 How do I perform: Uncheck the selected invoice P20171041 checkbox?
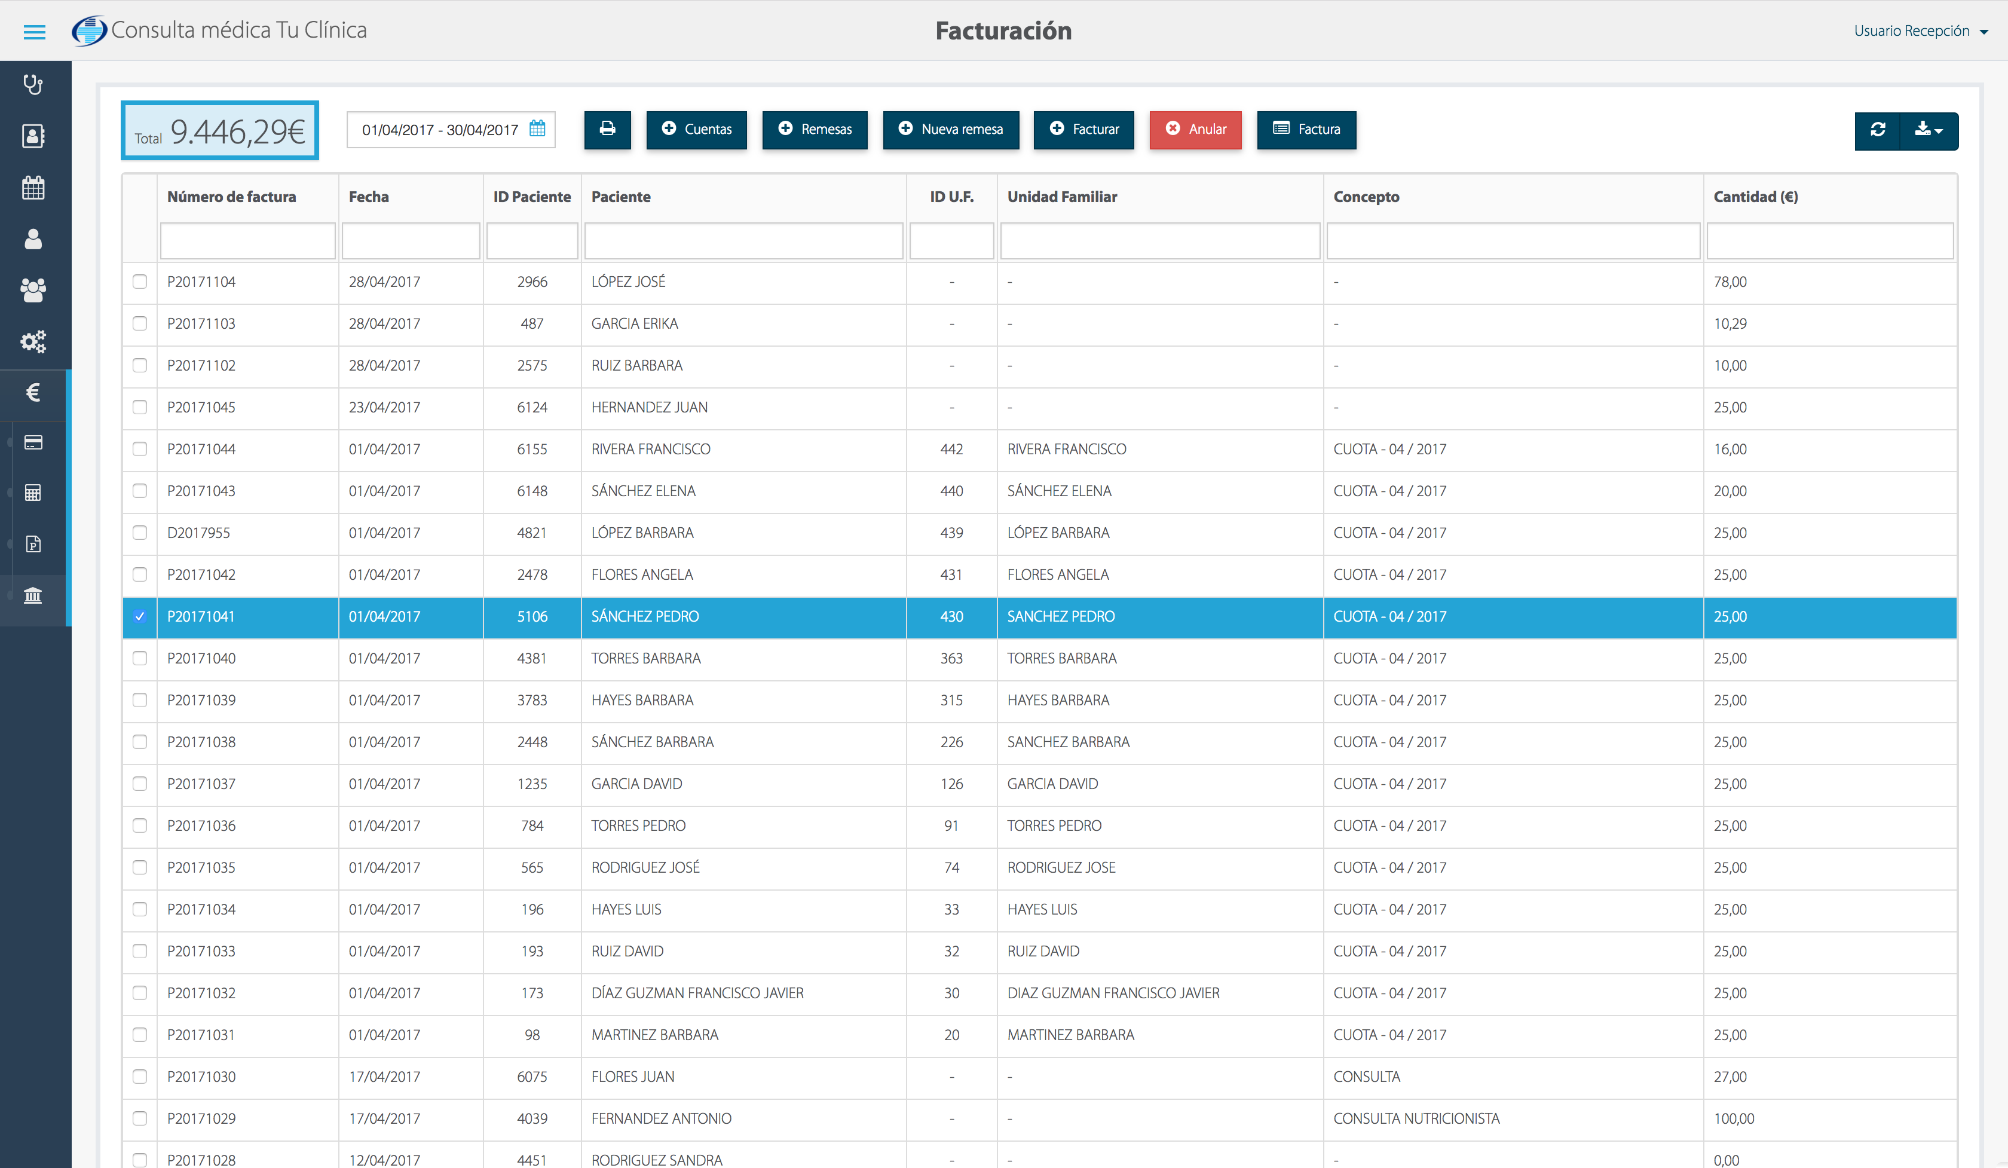pos(139,616)
